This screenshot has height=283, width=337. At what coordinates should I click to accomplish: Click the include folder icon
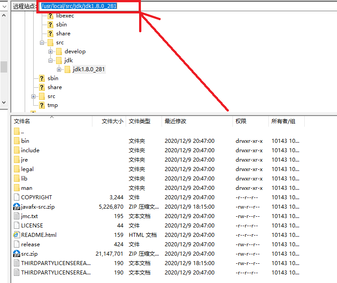17,150
